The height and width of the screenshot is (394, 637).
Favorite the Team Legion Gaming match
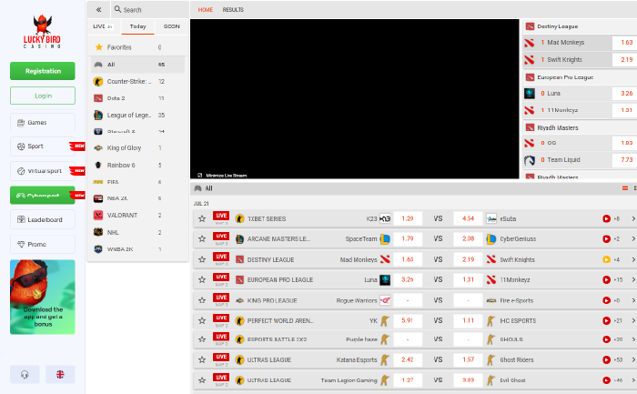202,380
